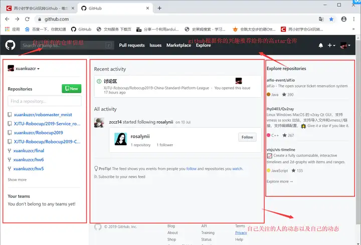The height and width of the screenshot is (245, 361).
Task: Open Explore in the header
Action: 203,45
